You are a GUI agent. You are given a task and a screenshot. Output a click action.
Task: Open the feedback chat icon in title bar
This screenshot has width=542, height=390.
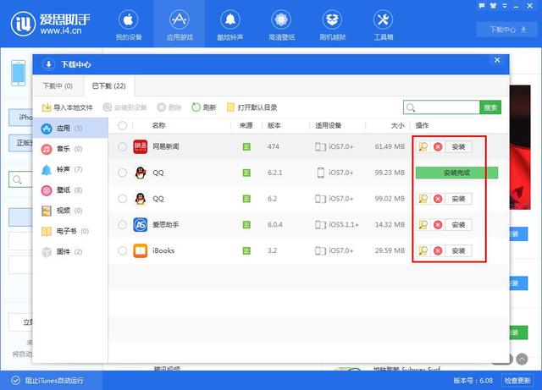click(482, 6)
